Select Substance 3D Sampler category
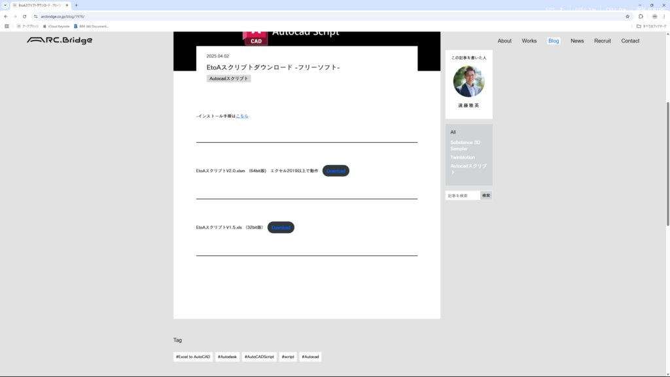 pos(465,145)
